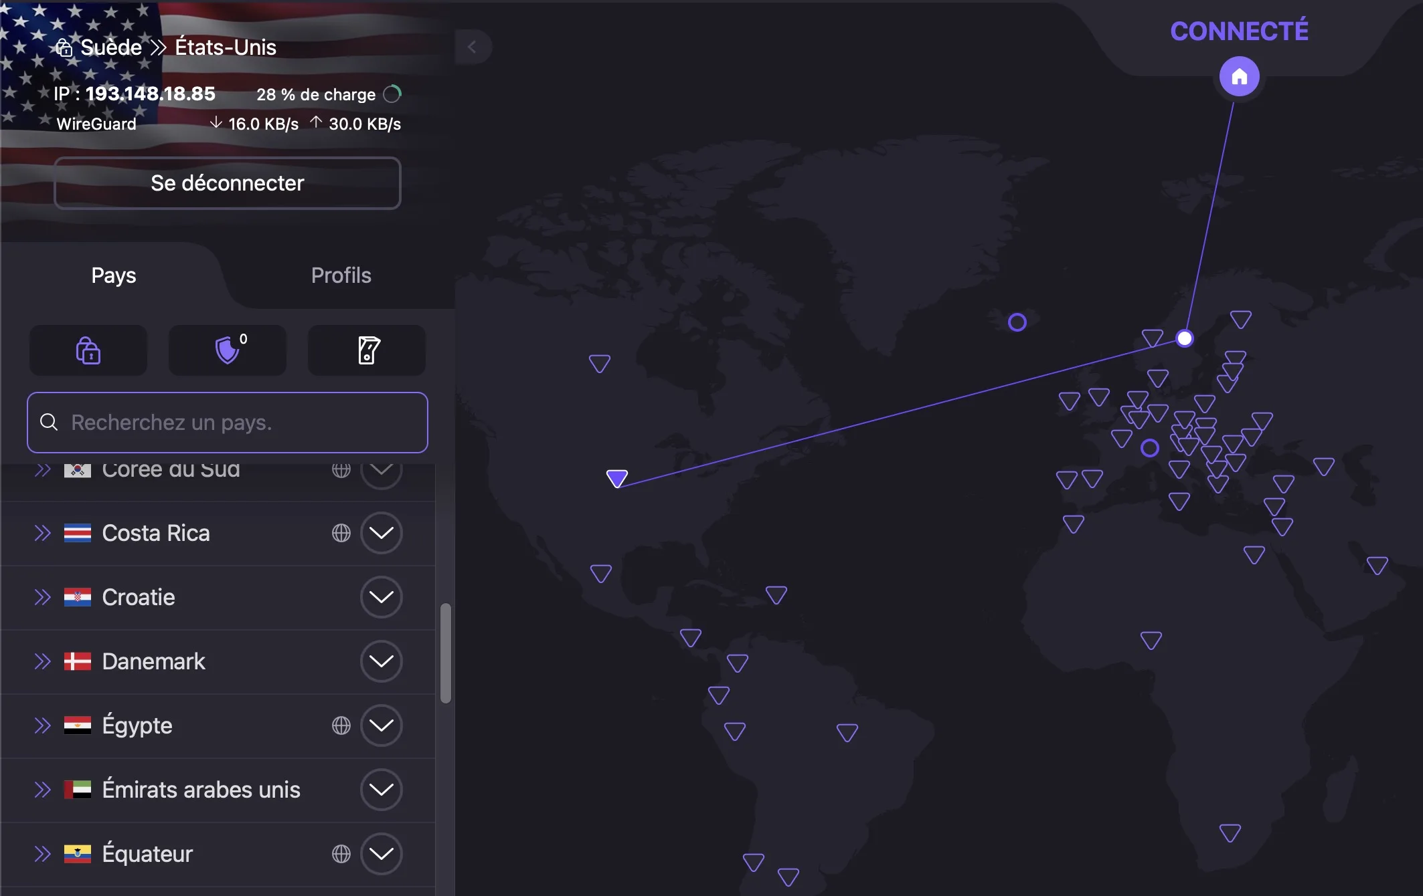Select the Pays tab
This screenshot has height=896, width=1423.
pos(114,275)
